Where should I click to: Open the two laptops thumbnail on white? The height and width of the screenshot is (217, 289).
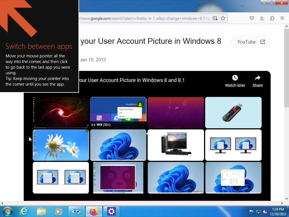point(61,178)
